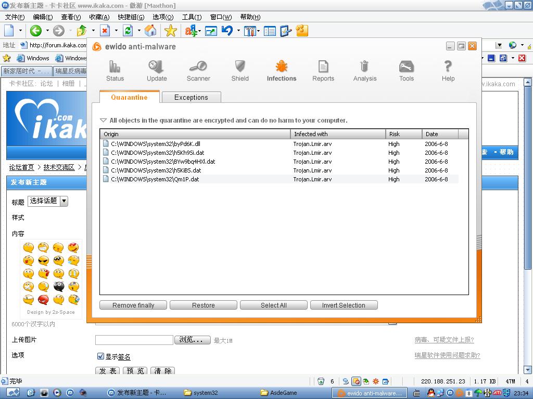Click Maxthon Refresh page icon
This screenshot has width=533, height=399.
(x=128, y=31)
